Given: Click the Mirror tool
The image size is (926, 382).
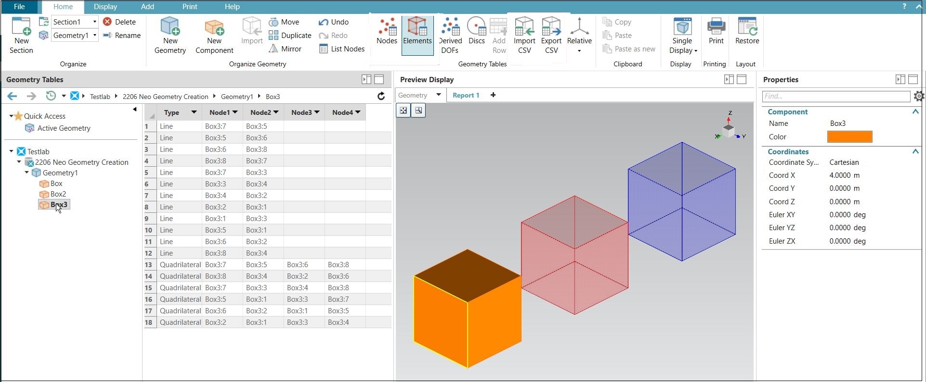Looking at the screenshot, I should pos(285,49).
